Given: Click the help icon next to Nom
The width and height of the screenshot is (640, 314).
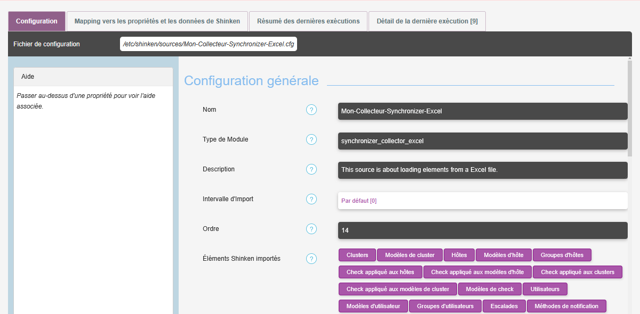Looking at the screenshot, I should point(311,110).
